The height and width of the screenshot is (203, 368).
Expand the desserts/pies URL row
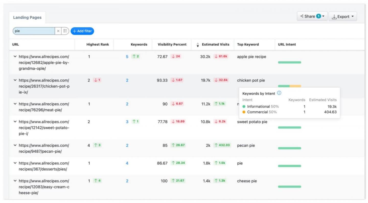15,163
